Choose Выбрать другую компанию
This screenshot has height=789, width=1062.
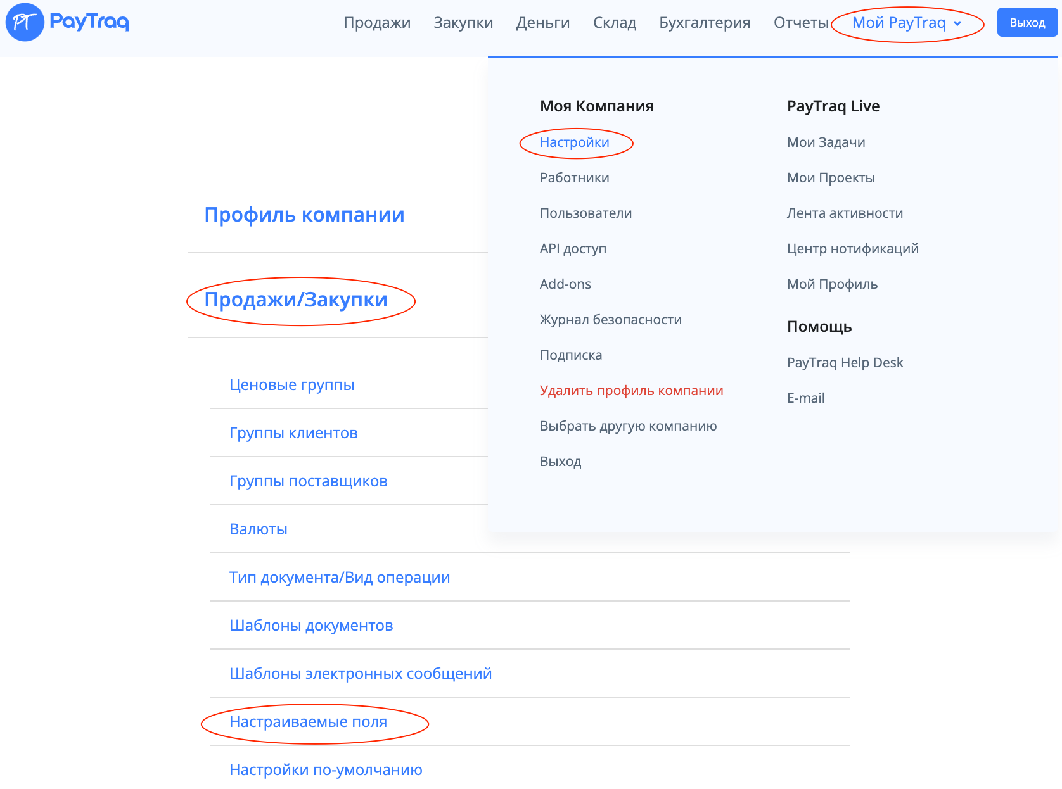pos(628,426)
